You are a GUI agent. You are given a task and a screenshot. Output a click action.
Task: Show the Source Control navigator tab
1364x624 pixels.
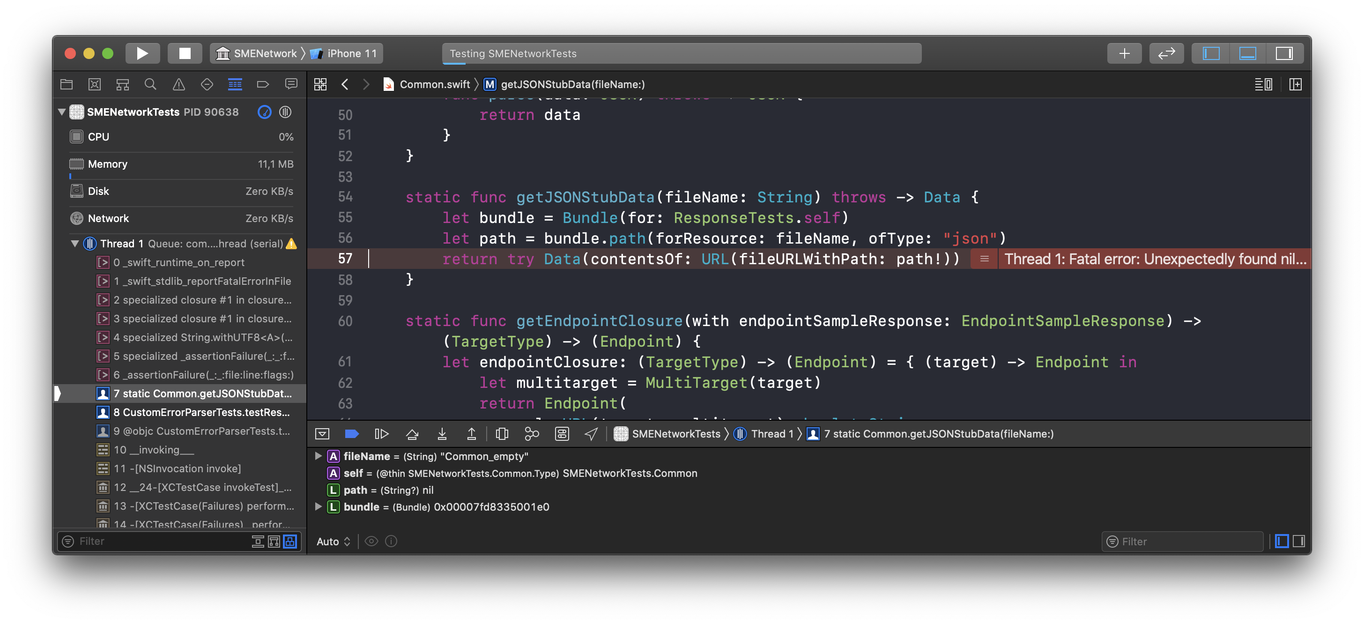click(x=95, y=84)
